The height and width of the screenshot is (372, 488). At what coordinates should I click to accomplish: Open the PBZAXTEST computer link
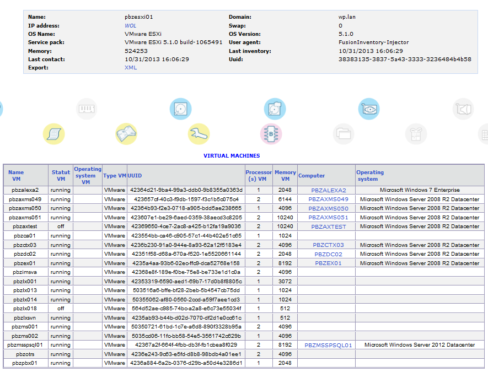[x=329, y=227]
